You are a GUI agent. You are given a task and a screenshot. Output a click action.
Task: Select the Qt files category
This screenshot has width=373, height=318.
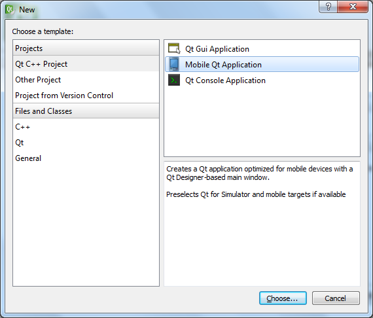[86, 143]
